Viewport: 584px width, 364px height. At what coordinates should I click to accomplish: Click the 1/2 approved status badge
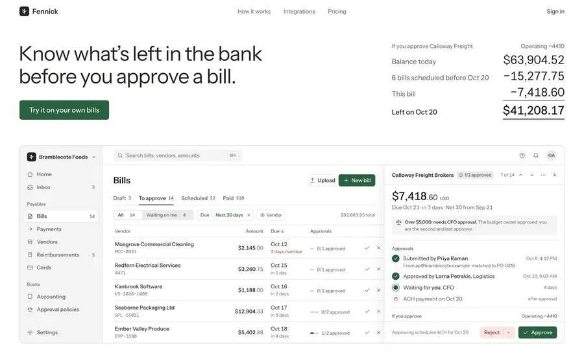click(x=475, y=175)
